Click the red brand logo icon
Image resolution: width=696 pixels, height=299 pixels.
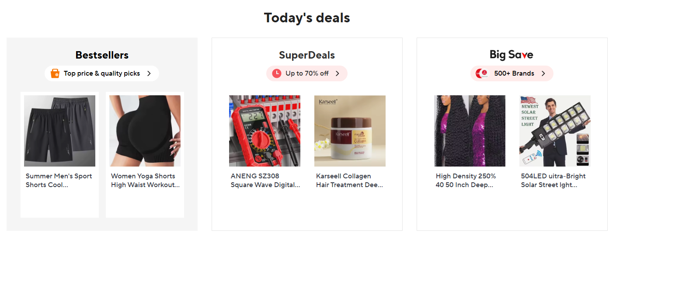click(x=482, y=73)
